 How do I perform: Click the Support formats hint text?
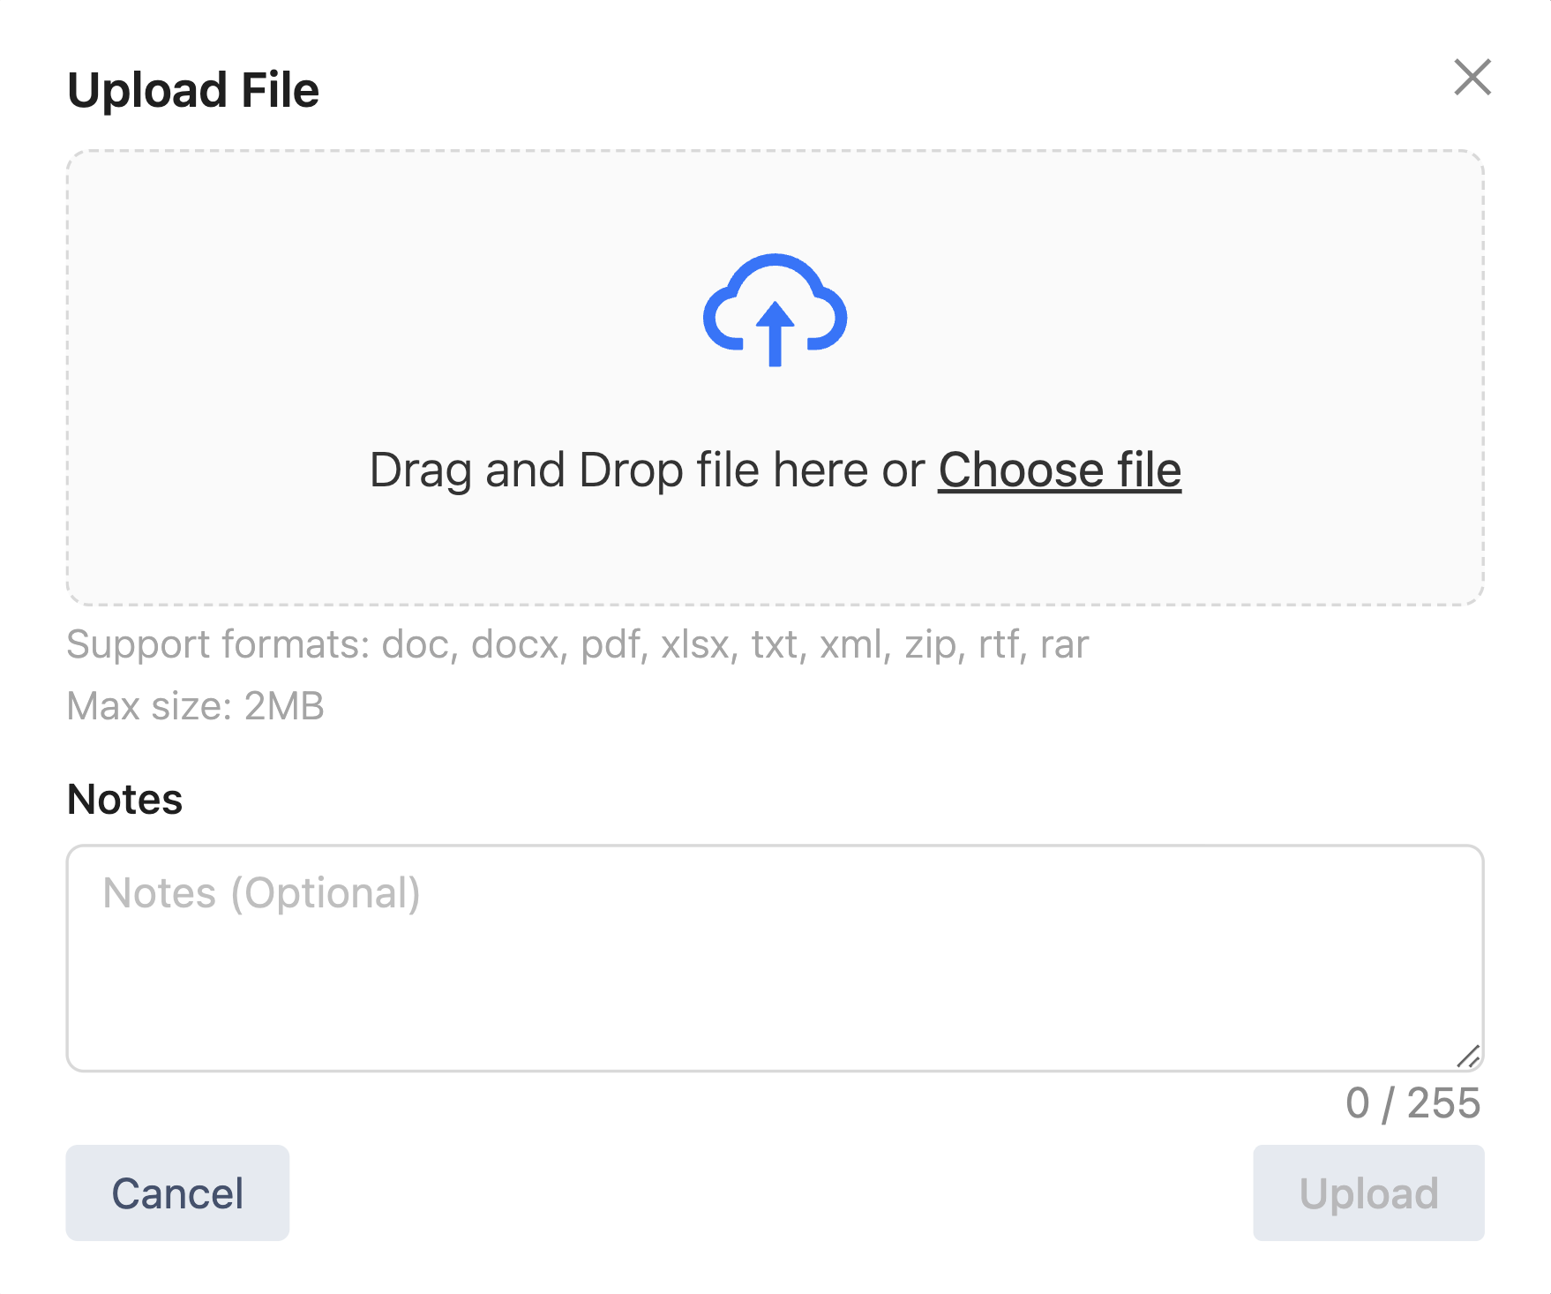coord(578,645)
